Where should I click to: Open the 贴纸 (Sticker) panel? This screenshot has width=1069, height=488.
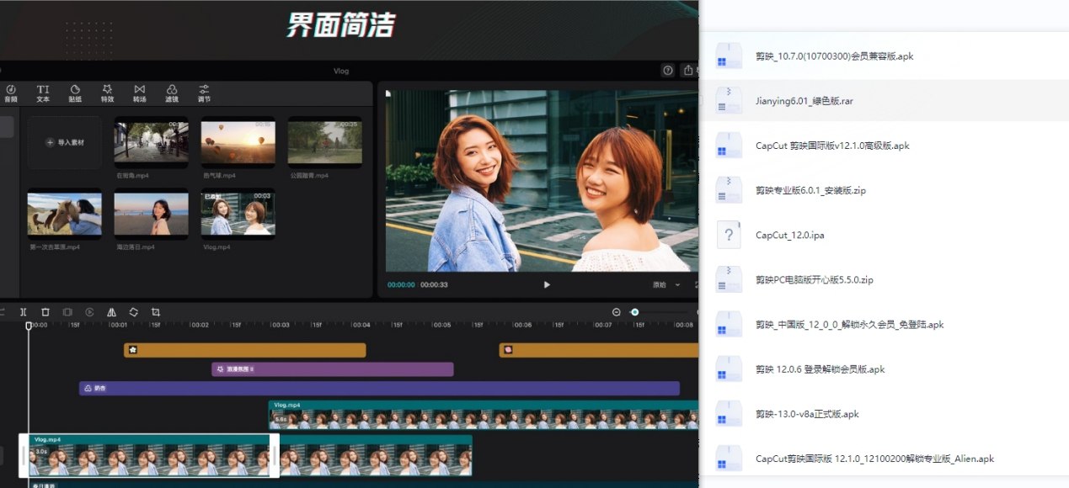click(x=75, y=93)
